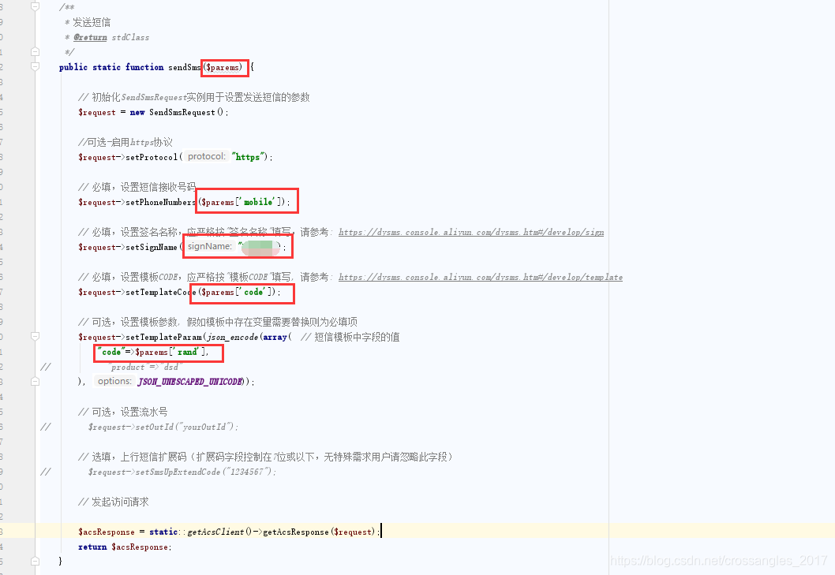Click the fold end marker on the JSON_UNESCAPED_UNICODE line

point(36,381)
